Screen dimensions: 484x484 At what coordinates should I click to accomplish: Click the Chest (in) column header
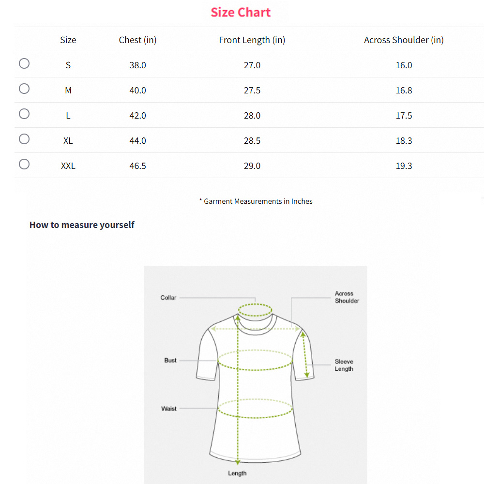click(x=137, y=40)
